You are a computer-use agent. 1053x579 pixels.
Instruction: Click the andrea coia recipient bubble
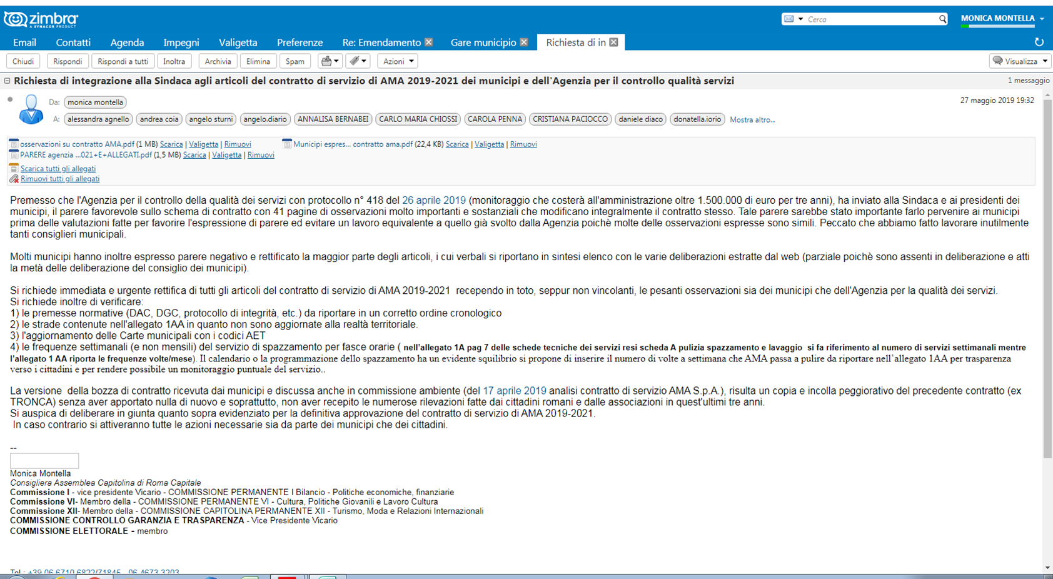tap(159, 119)
